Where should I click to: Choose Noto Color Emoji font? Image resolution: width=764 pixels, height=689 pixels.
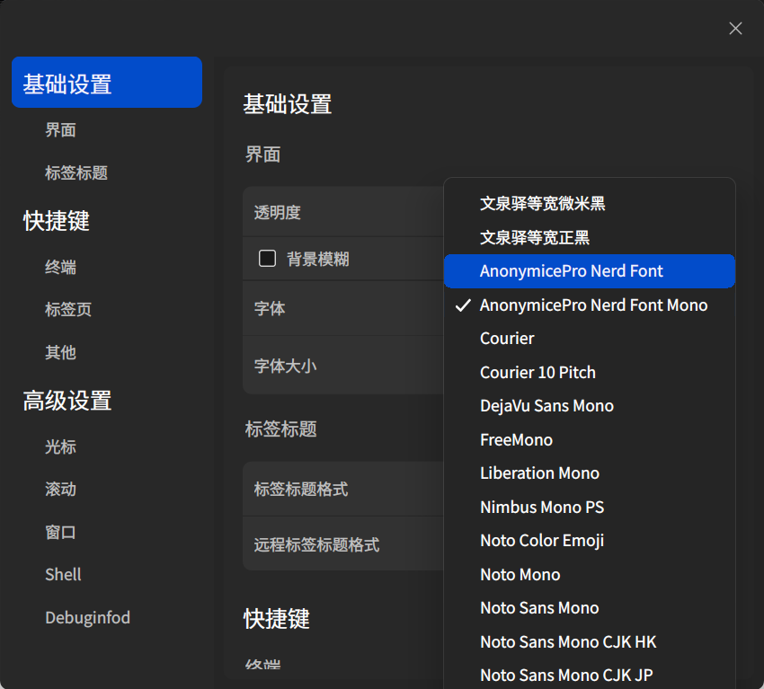pyautogui.click(x=589, y=541)
